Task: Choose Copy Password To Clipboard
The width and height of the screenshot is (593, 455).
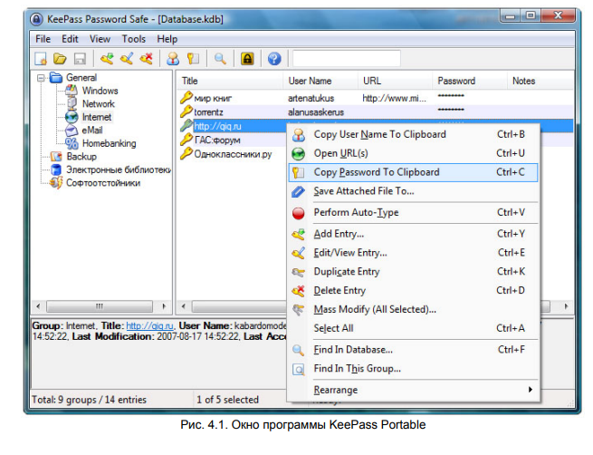Action: tap(376, 172)
